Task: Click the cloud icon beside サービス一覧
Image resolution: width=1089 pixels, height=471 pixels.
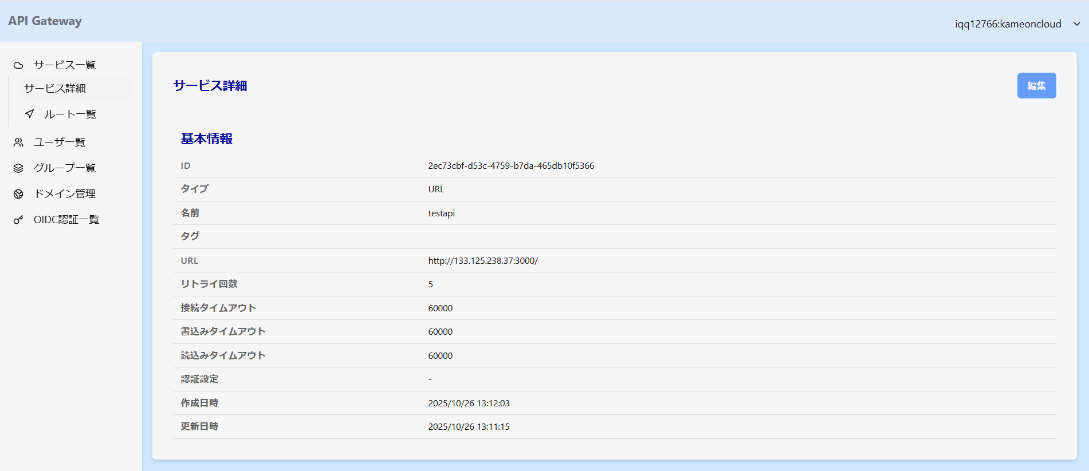Action: tap(18, 65)
